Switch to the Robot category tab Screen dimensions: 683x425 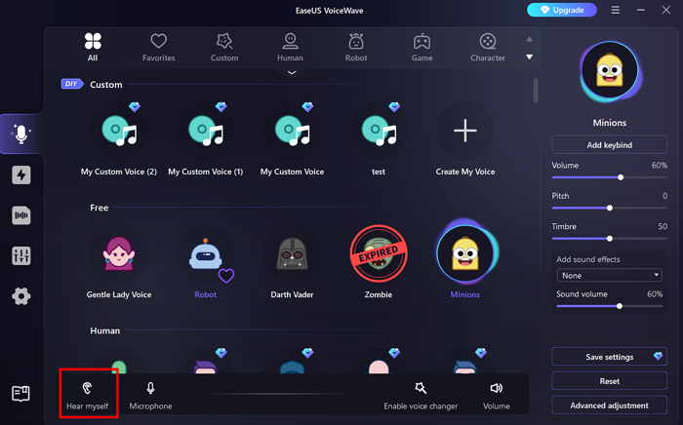click(356, 46)
